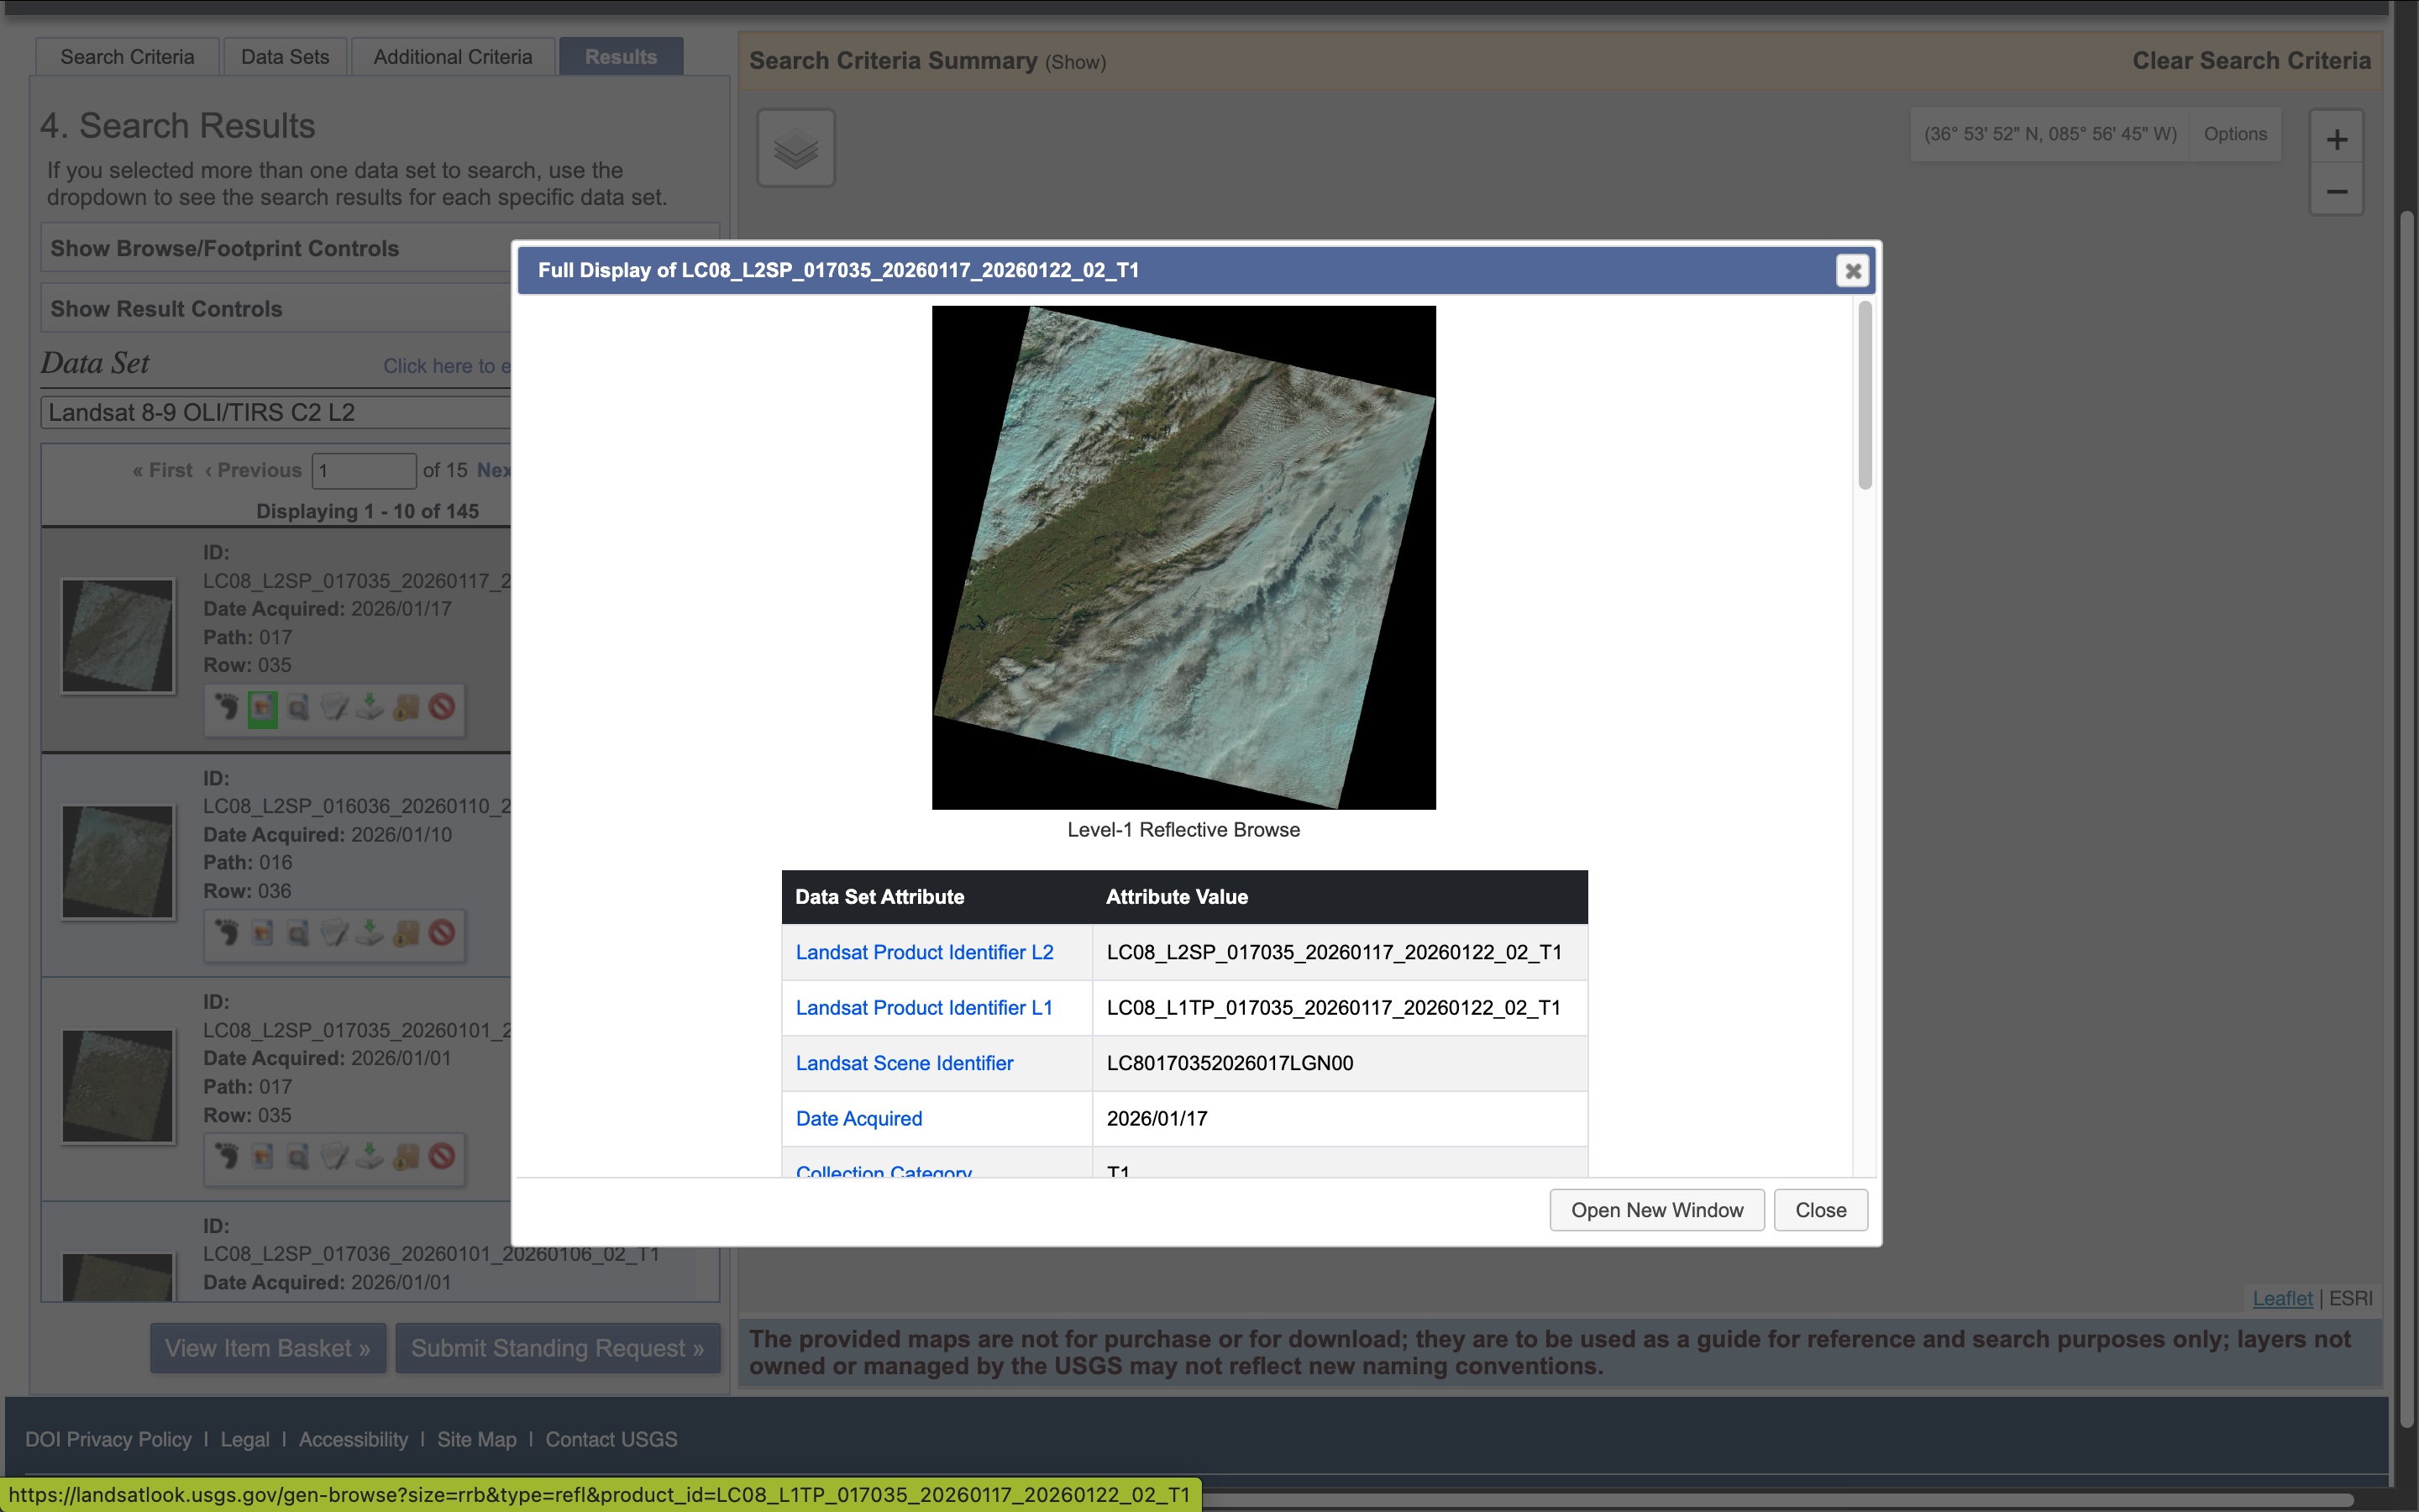2419x1512 pixels.
Task: Switch to the Data Sets tab
Action: 285,57
